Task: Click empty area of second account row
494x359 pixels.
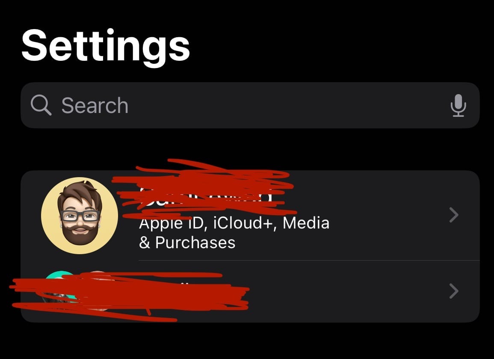Action: pos(346,291)
